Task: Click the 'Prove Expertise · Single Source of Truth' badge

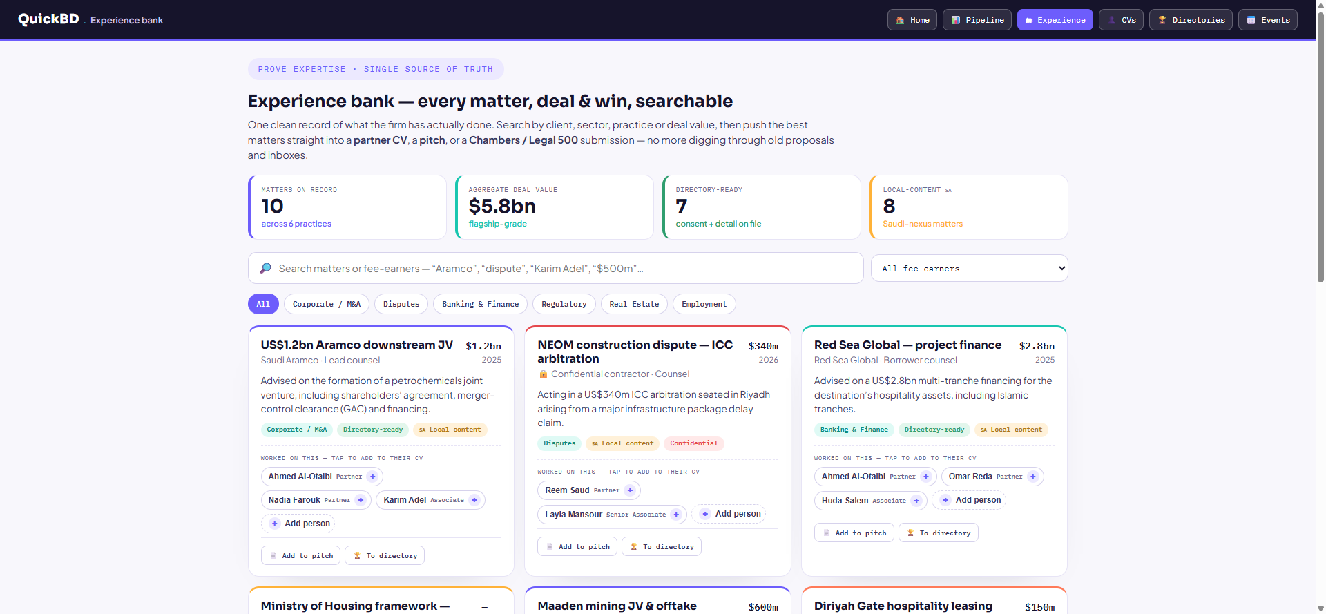Action: pos(376,69)
